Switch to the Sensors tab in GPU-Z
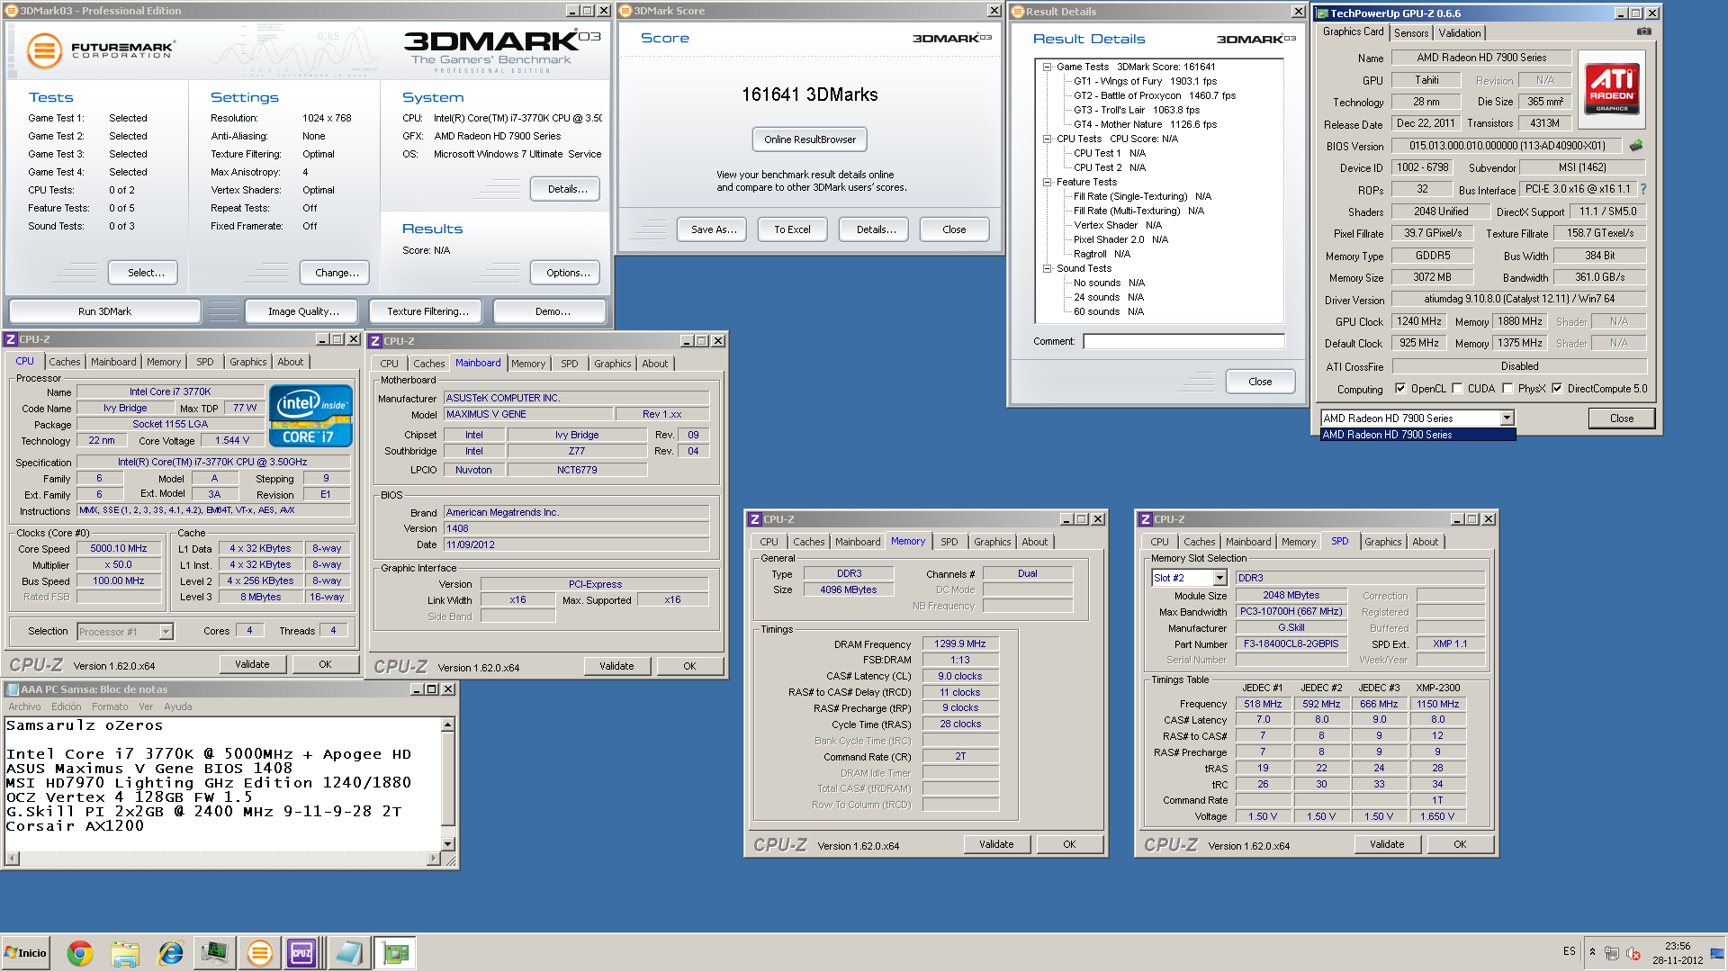The height and width of the screenshot is (972, 1728). (x=1410, y=32)
